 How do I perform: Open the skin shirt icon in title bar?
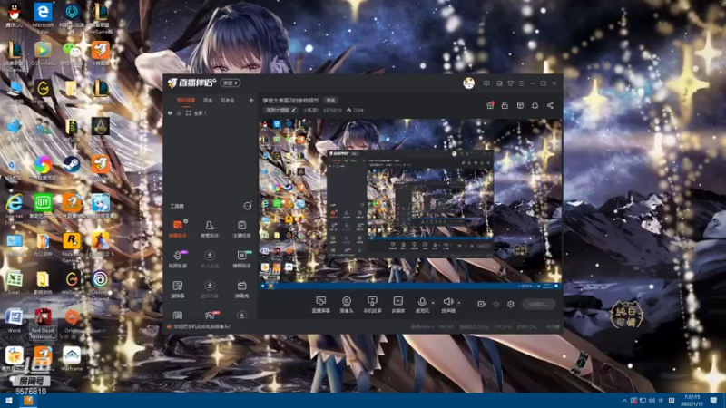point(510,83)
